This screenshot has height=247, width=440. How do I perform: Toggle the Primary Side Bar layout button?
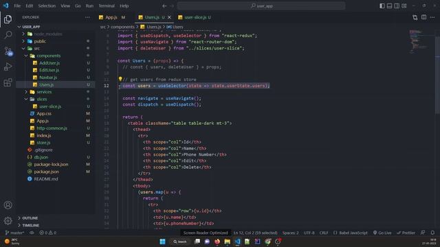(382, 5)
